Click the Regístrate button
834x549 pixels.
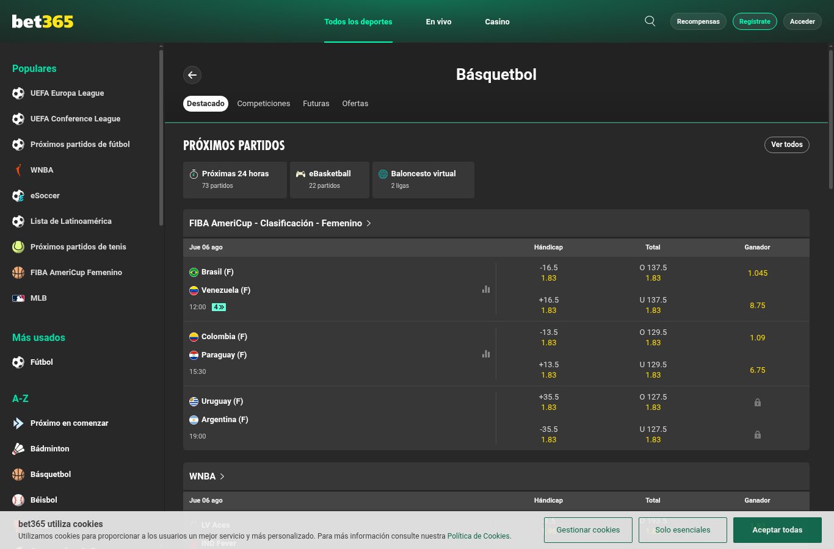[755, 21]
